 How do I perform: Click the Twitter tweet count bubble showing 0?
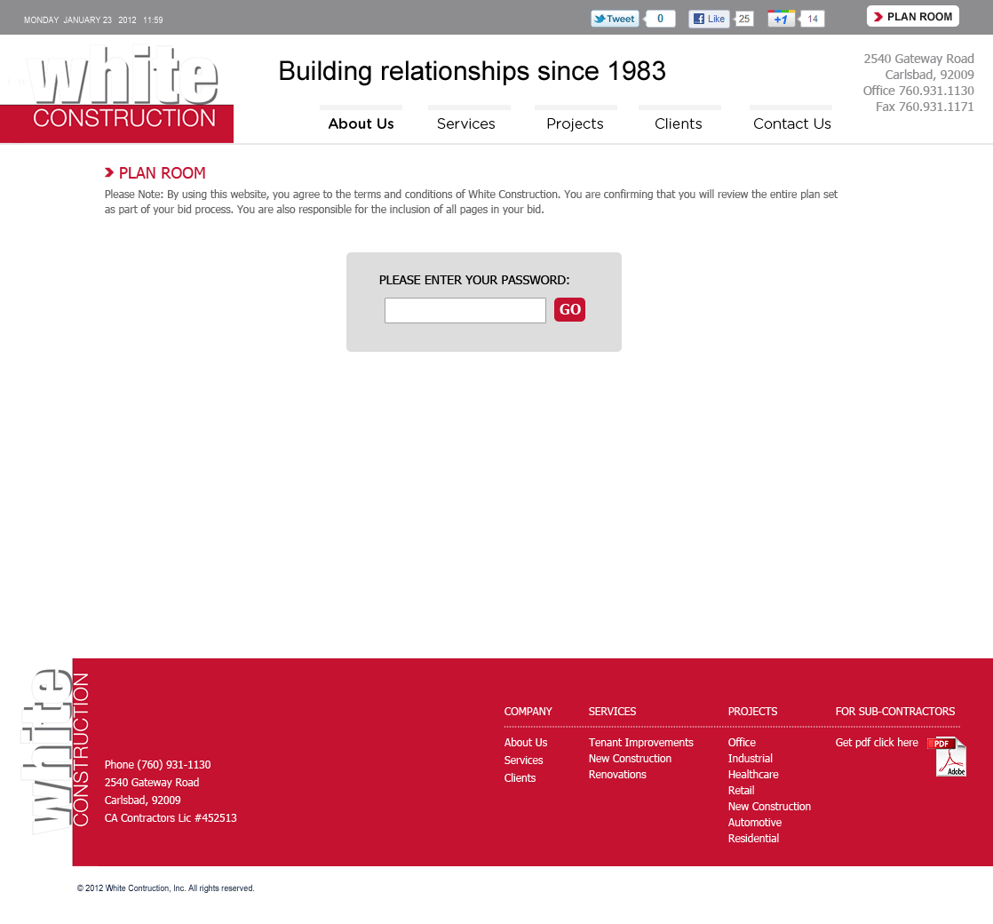[x=660, y=19]
